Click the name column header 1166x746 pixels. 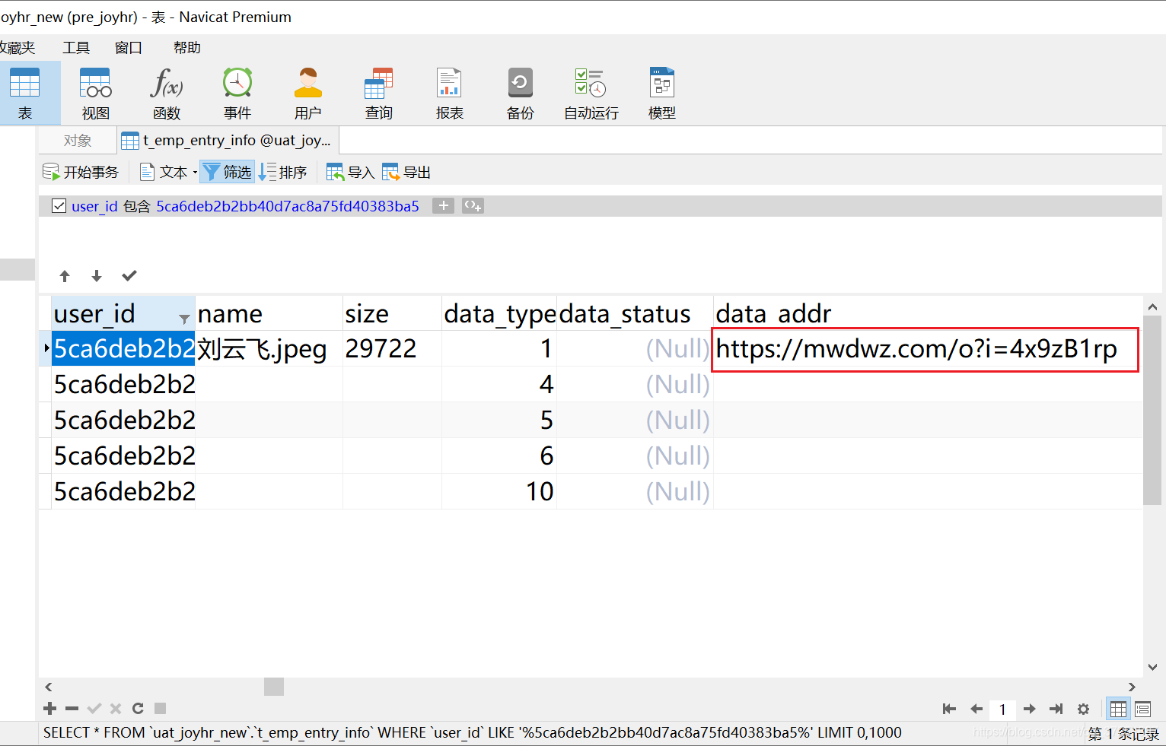269,313
